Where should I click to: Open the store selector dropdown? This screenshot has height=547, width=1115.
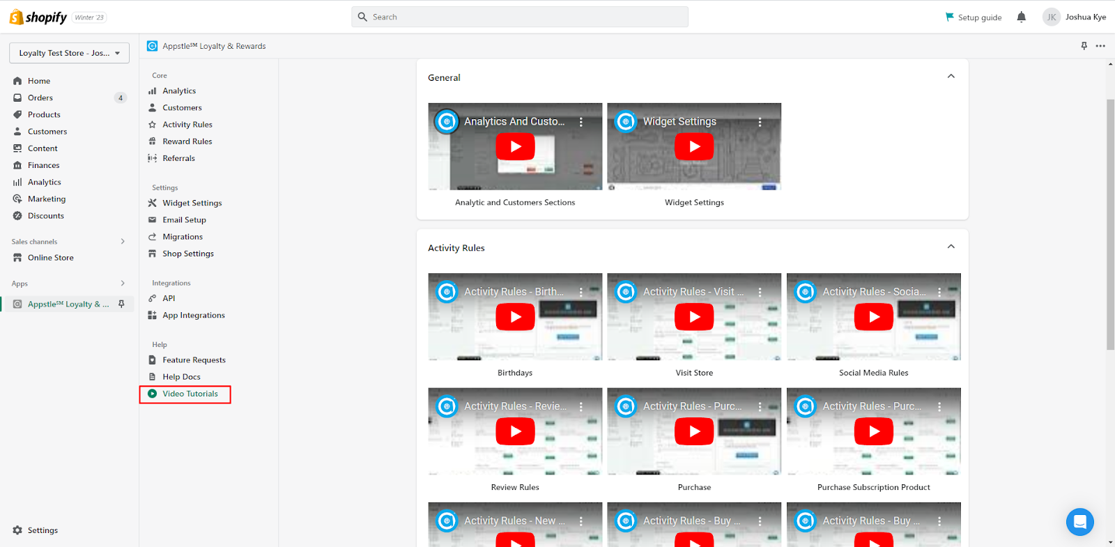coord(69,53)
